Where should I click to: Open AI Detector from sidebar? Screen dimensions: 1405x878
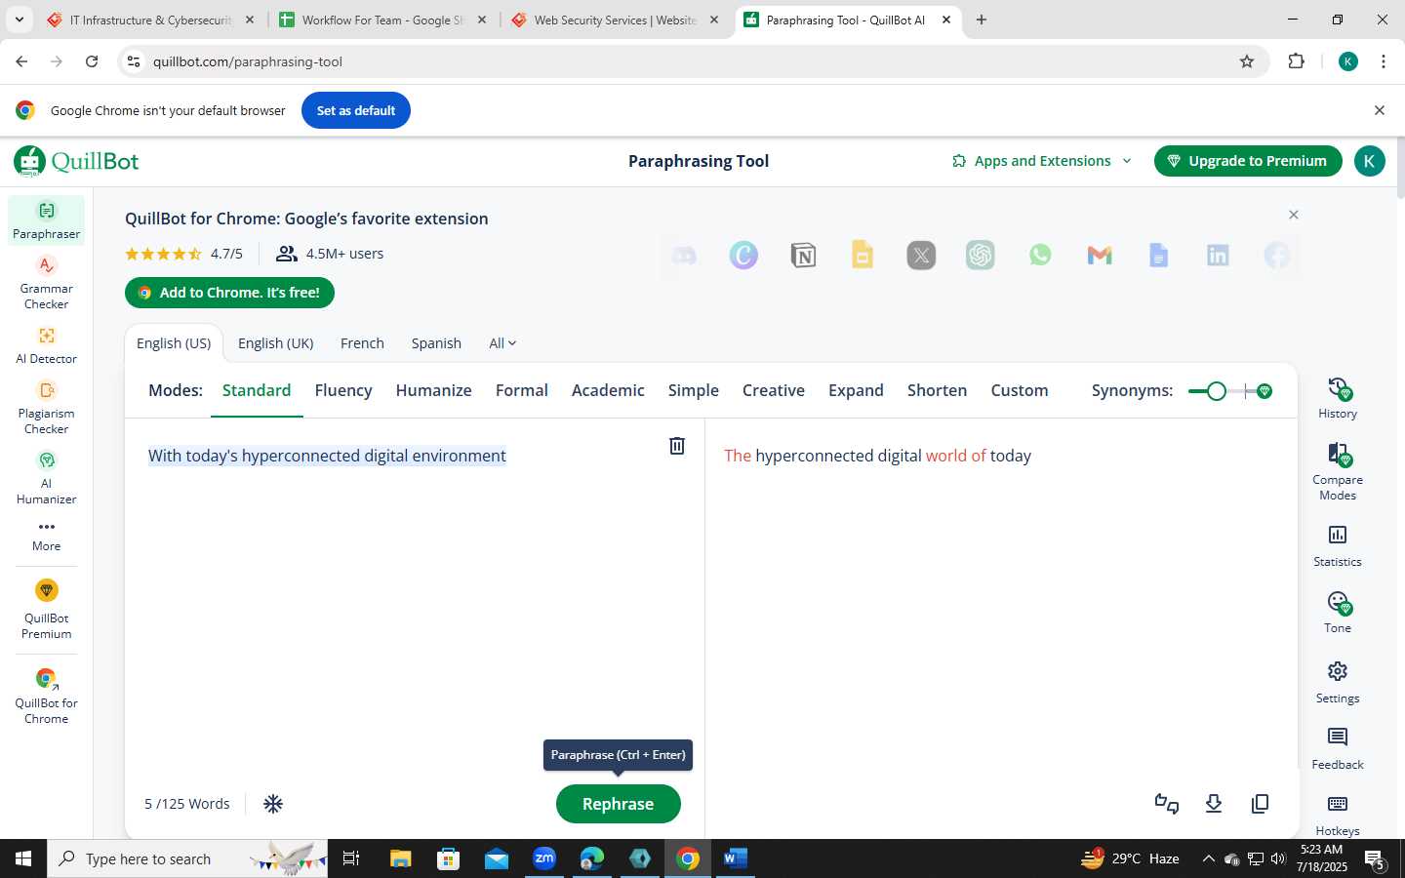(46, 345)
